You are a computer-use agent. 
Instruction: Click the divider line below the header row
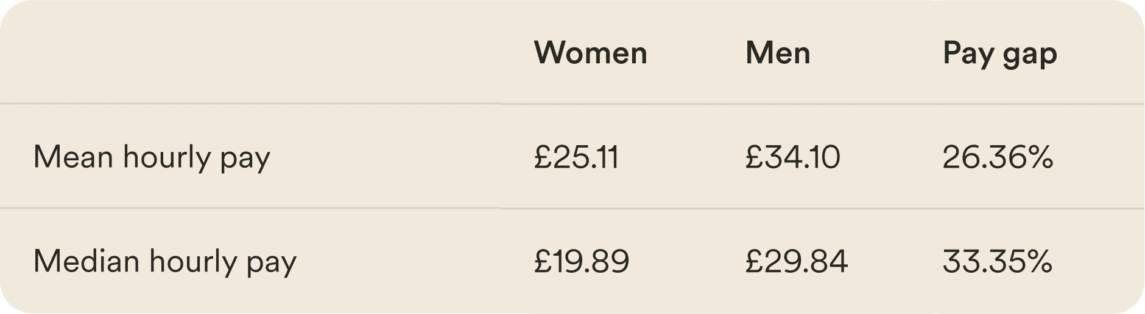coord(572,104)
